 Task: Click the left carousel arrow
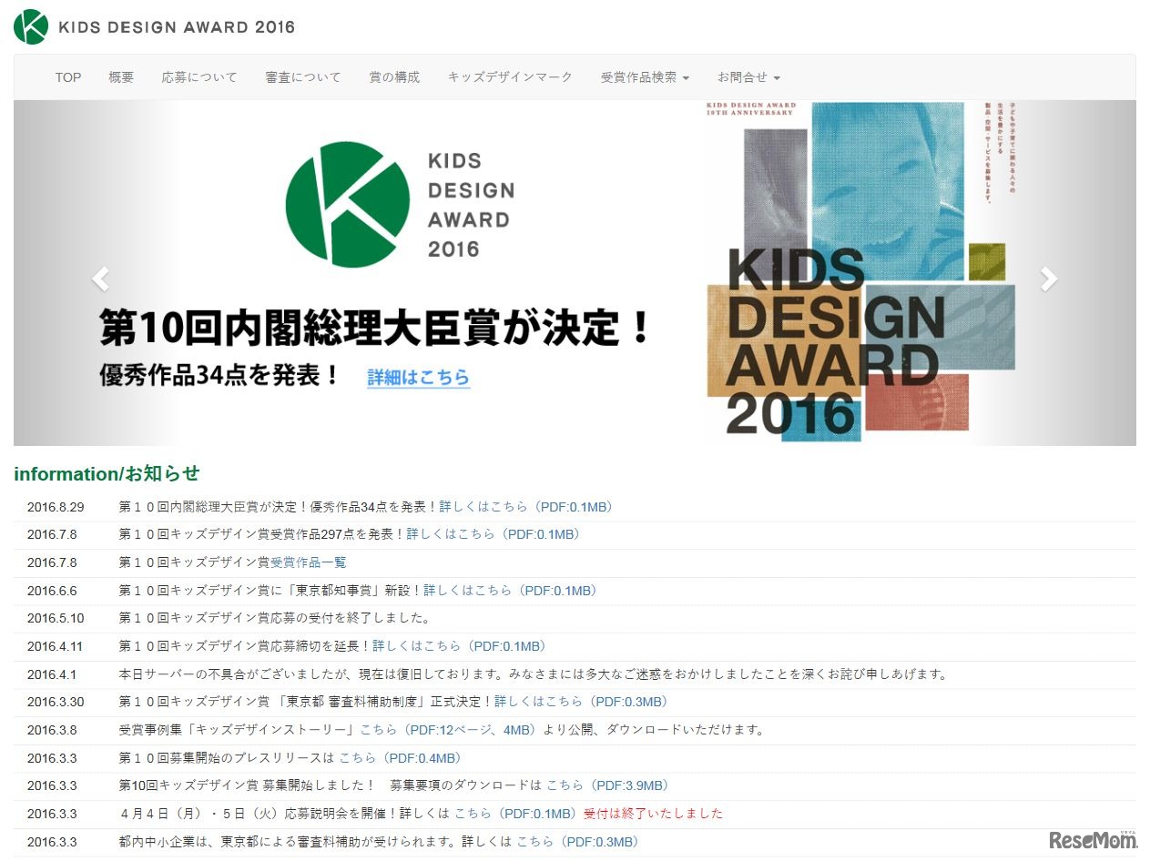click(x=100, y=278)
